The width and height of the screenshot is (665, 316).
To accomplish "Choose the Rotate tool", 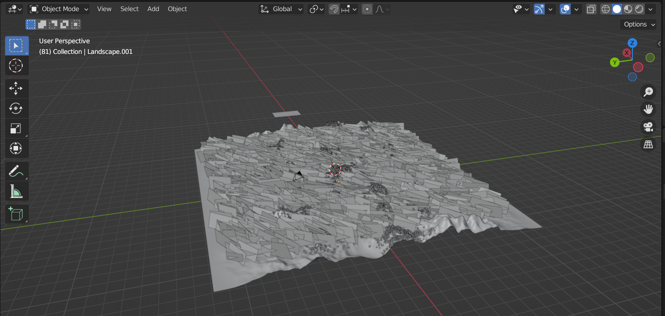I will pos(16,108).
